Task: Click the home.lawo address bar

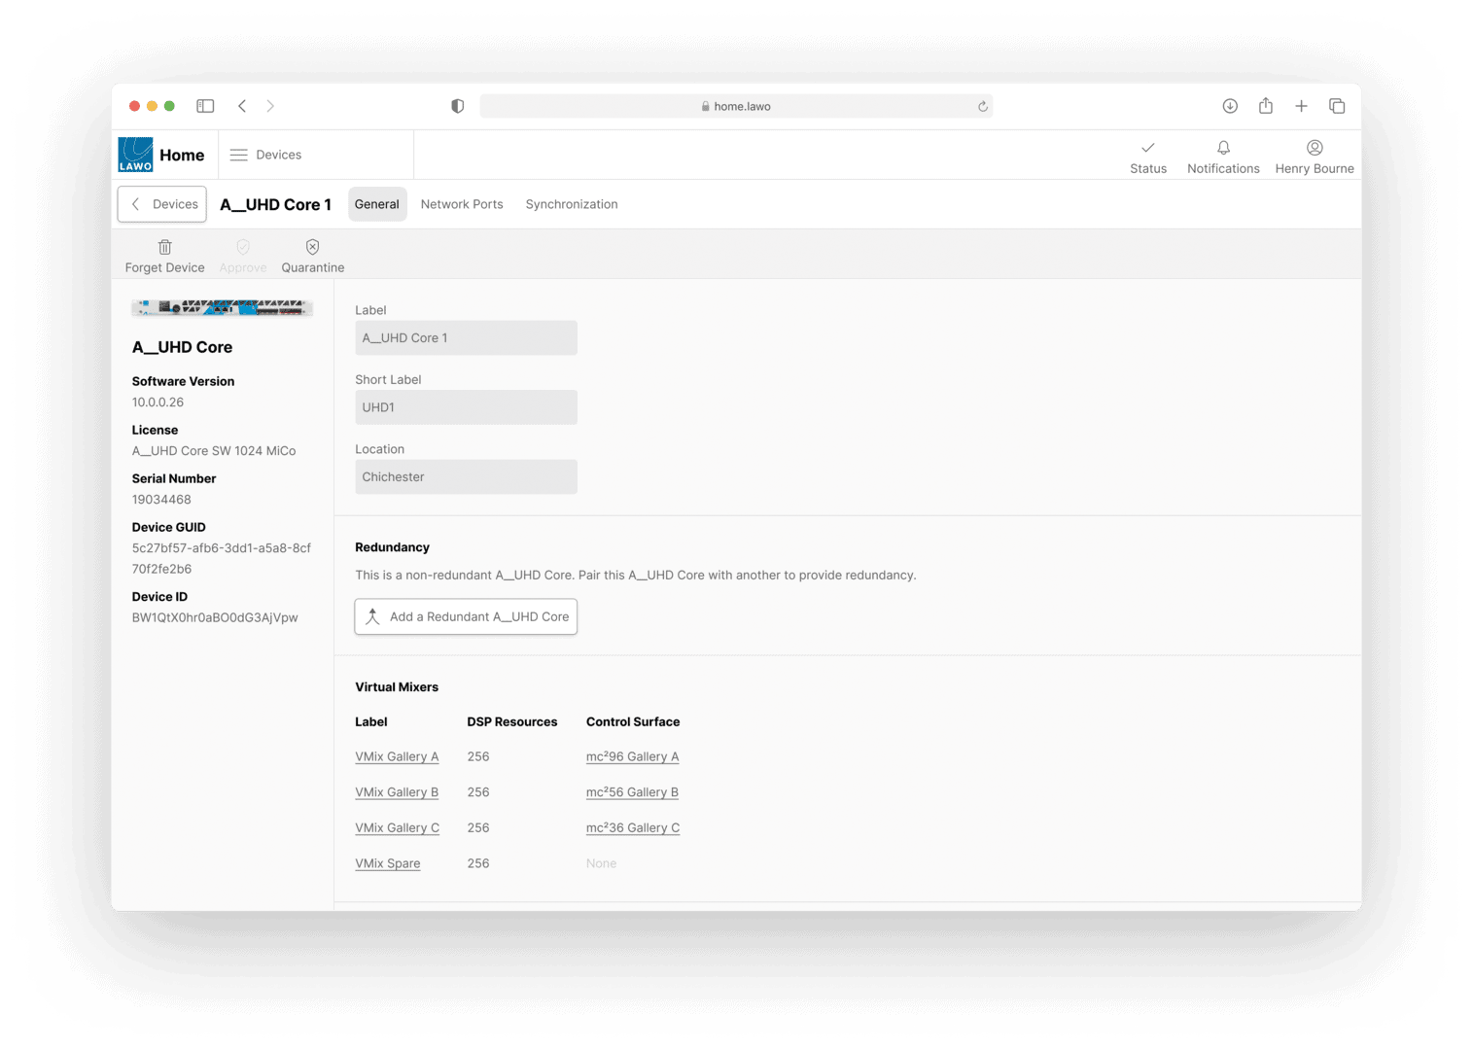Action: pos(736,106)
